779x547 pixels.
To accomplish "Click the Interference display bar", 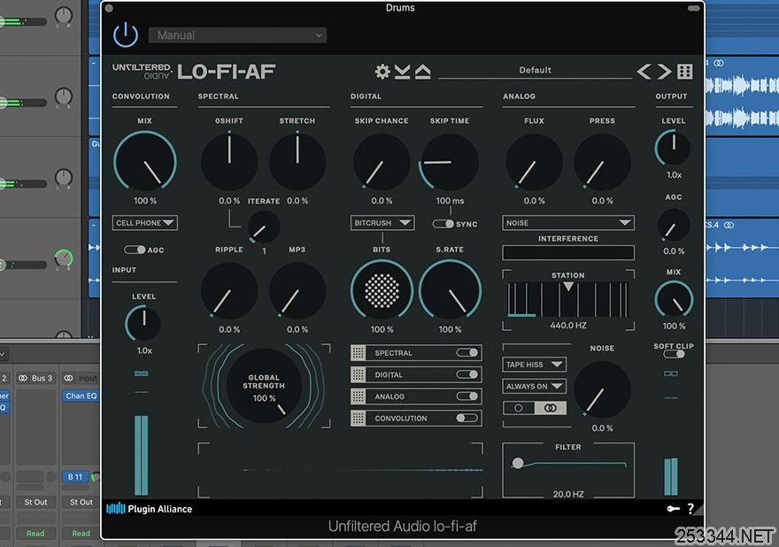I will click(567, 252).
